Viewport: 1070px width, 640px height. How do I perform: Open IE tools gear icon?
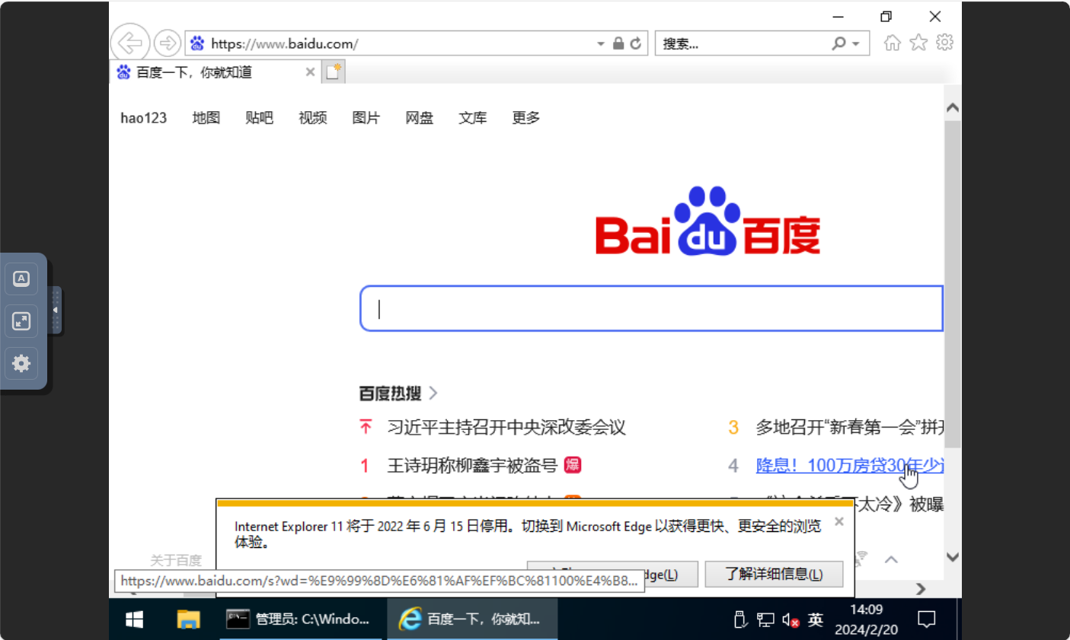(944, 43)
